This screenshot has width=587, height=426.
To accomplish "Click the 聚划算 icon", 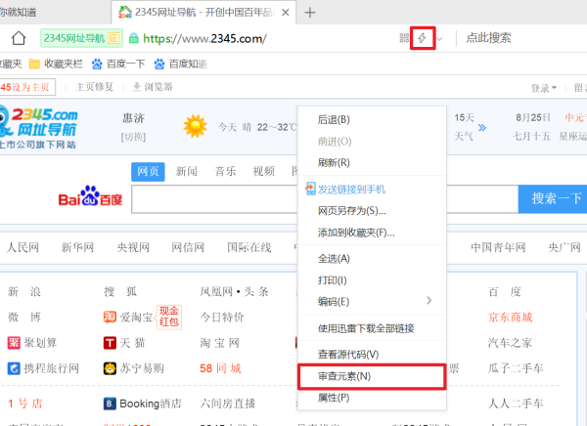I will 14,343.
